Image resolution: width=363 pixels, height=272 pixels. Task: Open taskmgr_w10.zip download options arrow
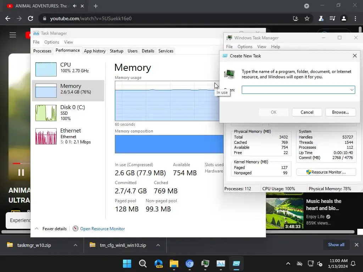coord(76,245)
